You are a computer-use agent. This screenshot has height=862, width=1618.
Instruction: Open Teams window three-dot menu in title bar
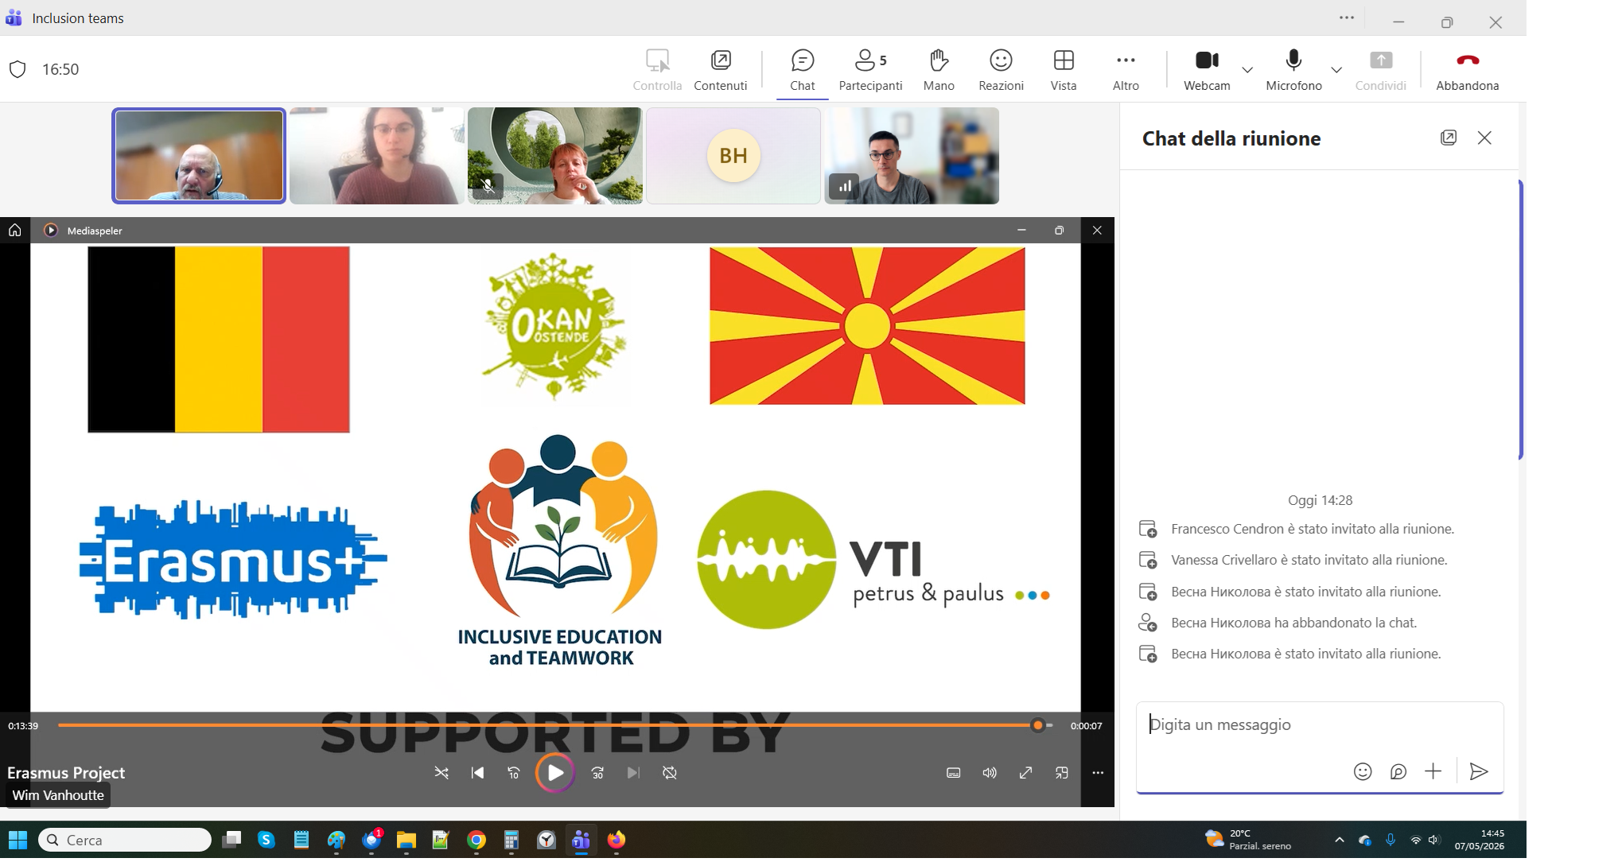(x=1347, y=17)
